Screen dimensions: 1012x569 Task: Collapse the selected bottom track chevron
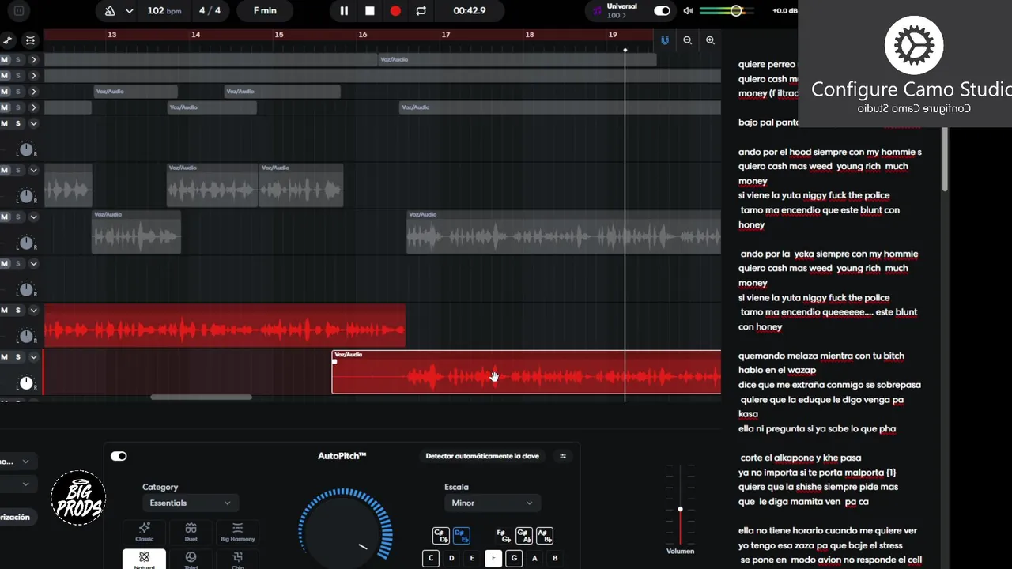(x=33, y=357)
